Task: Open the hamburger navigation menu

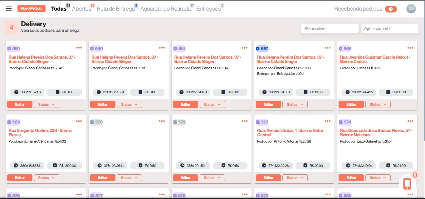Action: pyautogui.click(x=9, y=8)
